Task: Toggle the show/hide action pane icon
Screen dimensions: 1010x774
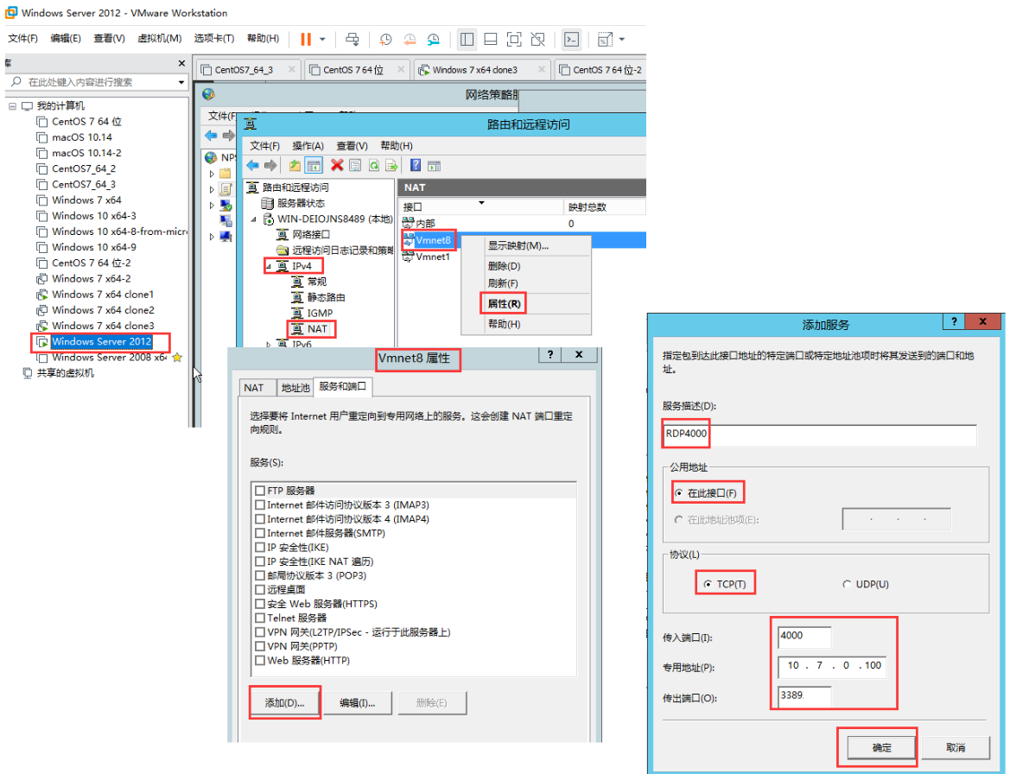Action: coord(434,166)
